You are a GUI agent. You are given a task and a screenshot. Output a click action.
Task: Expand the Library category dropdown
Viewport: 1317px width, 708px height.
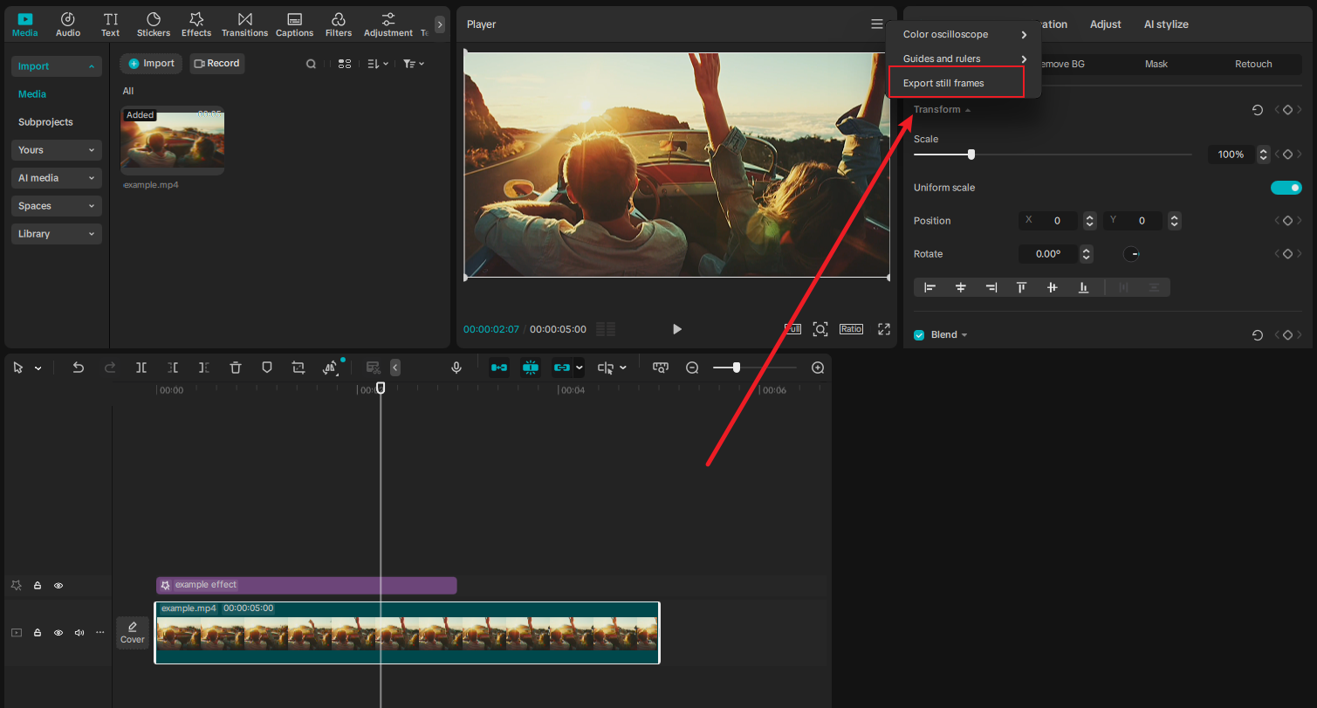(x=56, y=233)
